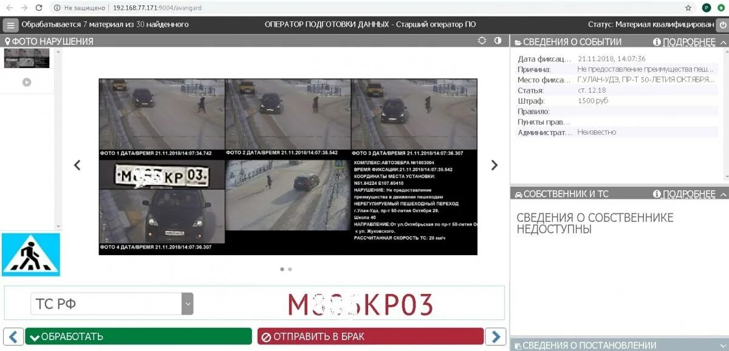The width and height of the screenshot is (729, 351).
Task: Toggle the contrast/theme icon in photo panel header
Action: [498, 40]
